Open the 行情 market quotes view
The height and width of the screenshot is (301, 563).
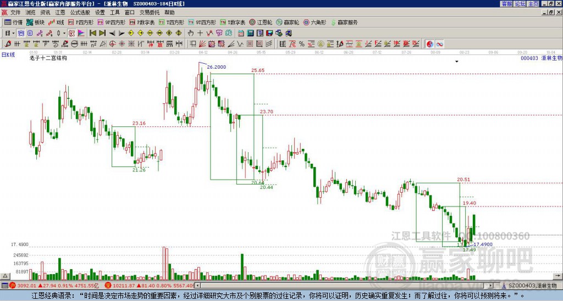tap(13, 22)
